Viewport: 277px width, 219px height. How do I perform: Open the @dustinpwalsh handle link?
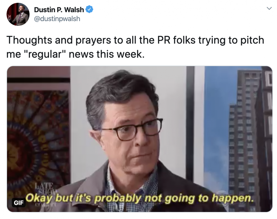click(57, 19)
